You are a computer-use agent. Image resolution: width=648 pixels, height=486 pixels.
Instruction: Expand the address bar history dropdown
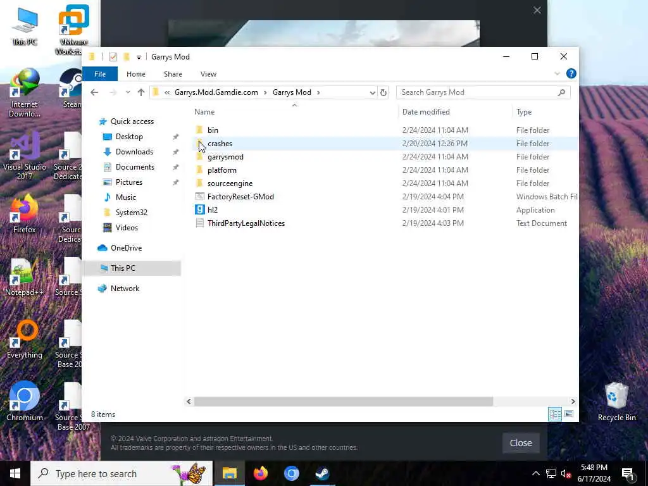click(x=372, y=92)
